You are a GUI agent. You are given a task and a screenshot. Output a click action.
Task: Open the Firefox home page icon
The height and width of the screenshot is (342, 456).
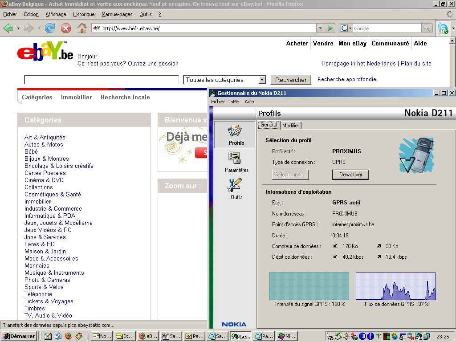click(x=82, y=28)
